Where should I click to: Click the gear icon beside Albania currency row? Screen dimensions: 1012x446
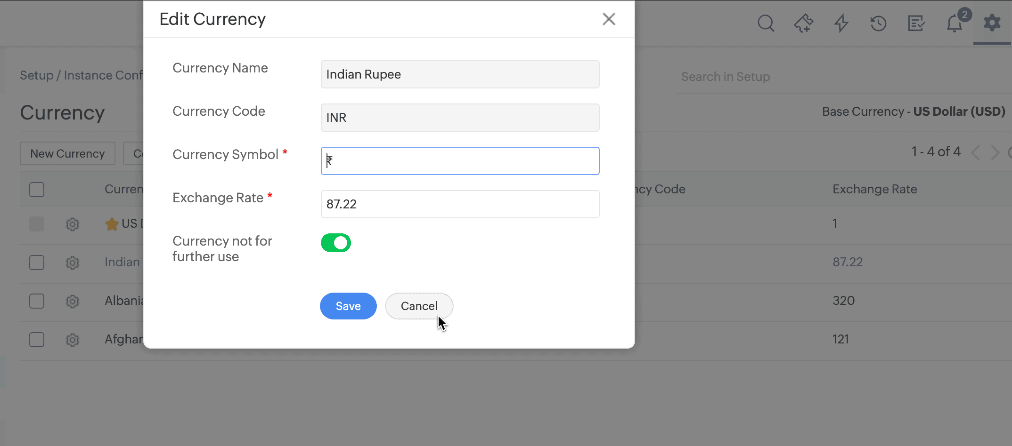(x=73, y=301)
